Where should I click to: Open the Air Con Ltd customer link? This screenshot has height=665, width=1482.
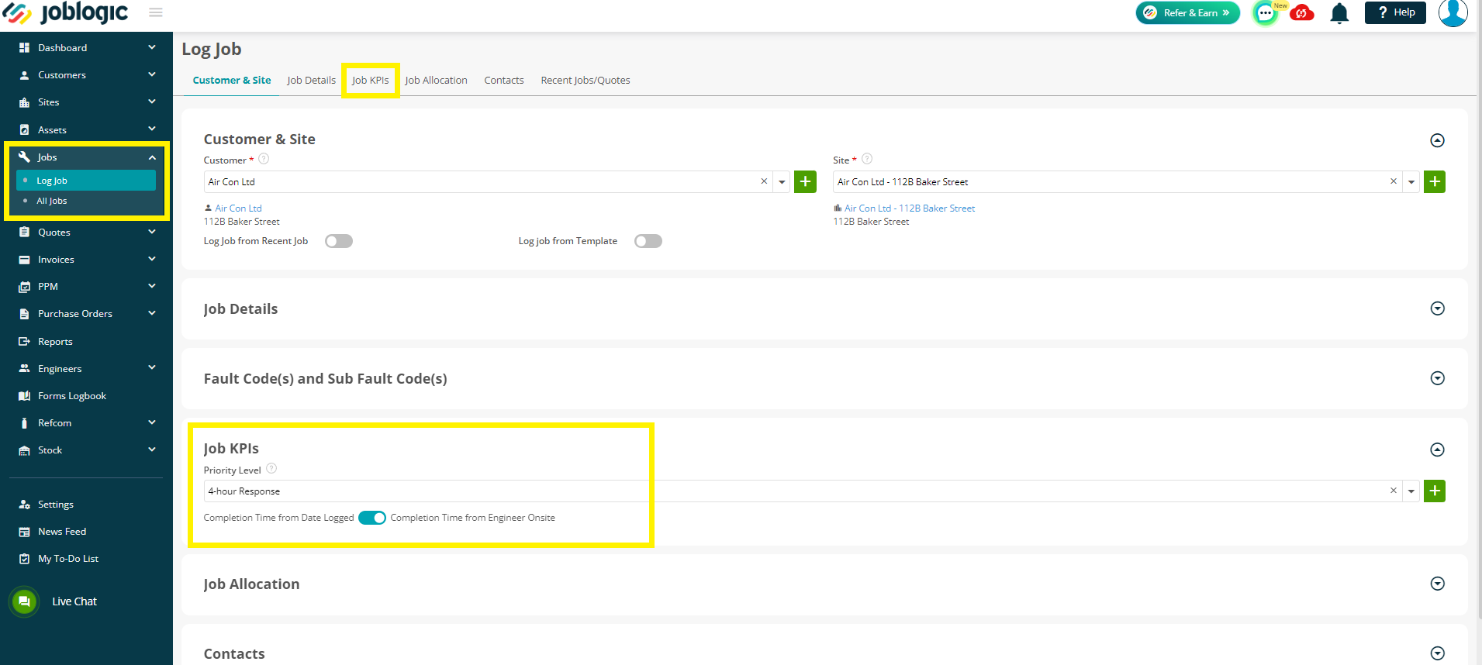click(x=238, y=208)
